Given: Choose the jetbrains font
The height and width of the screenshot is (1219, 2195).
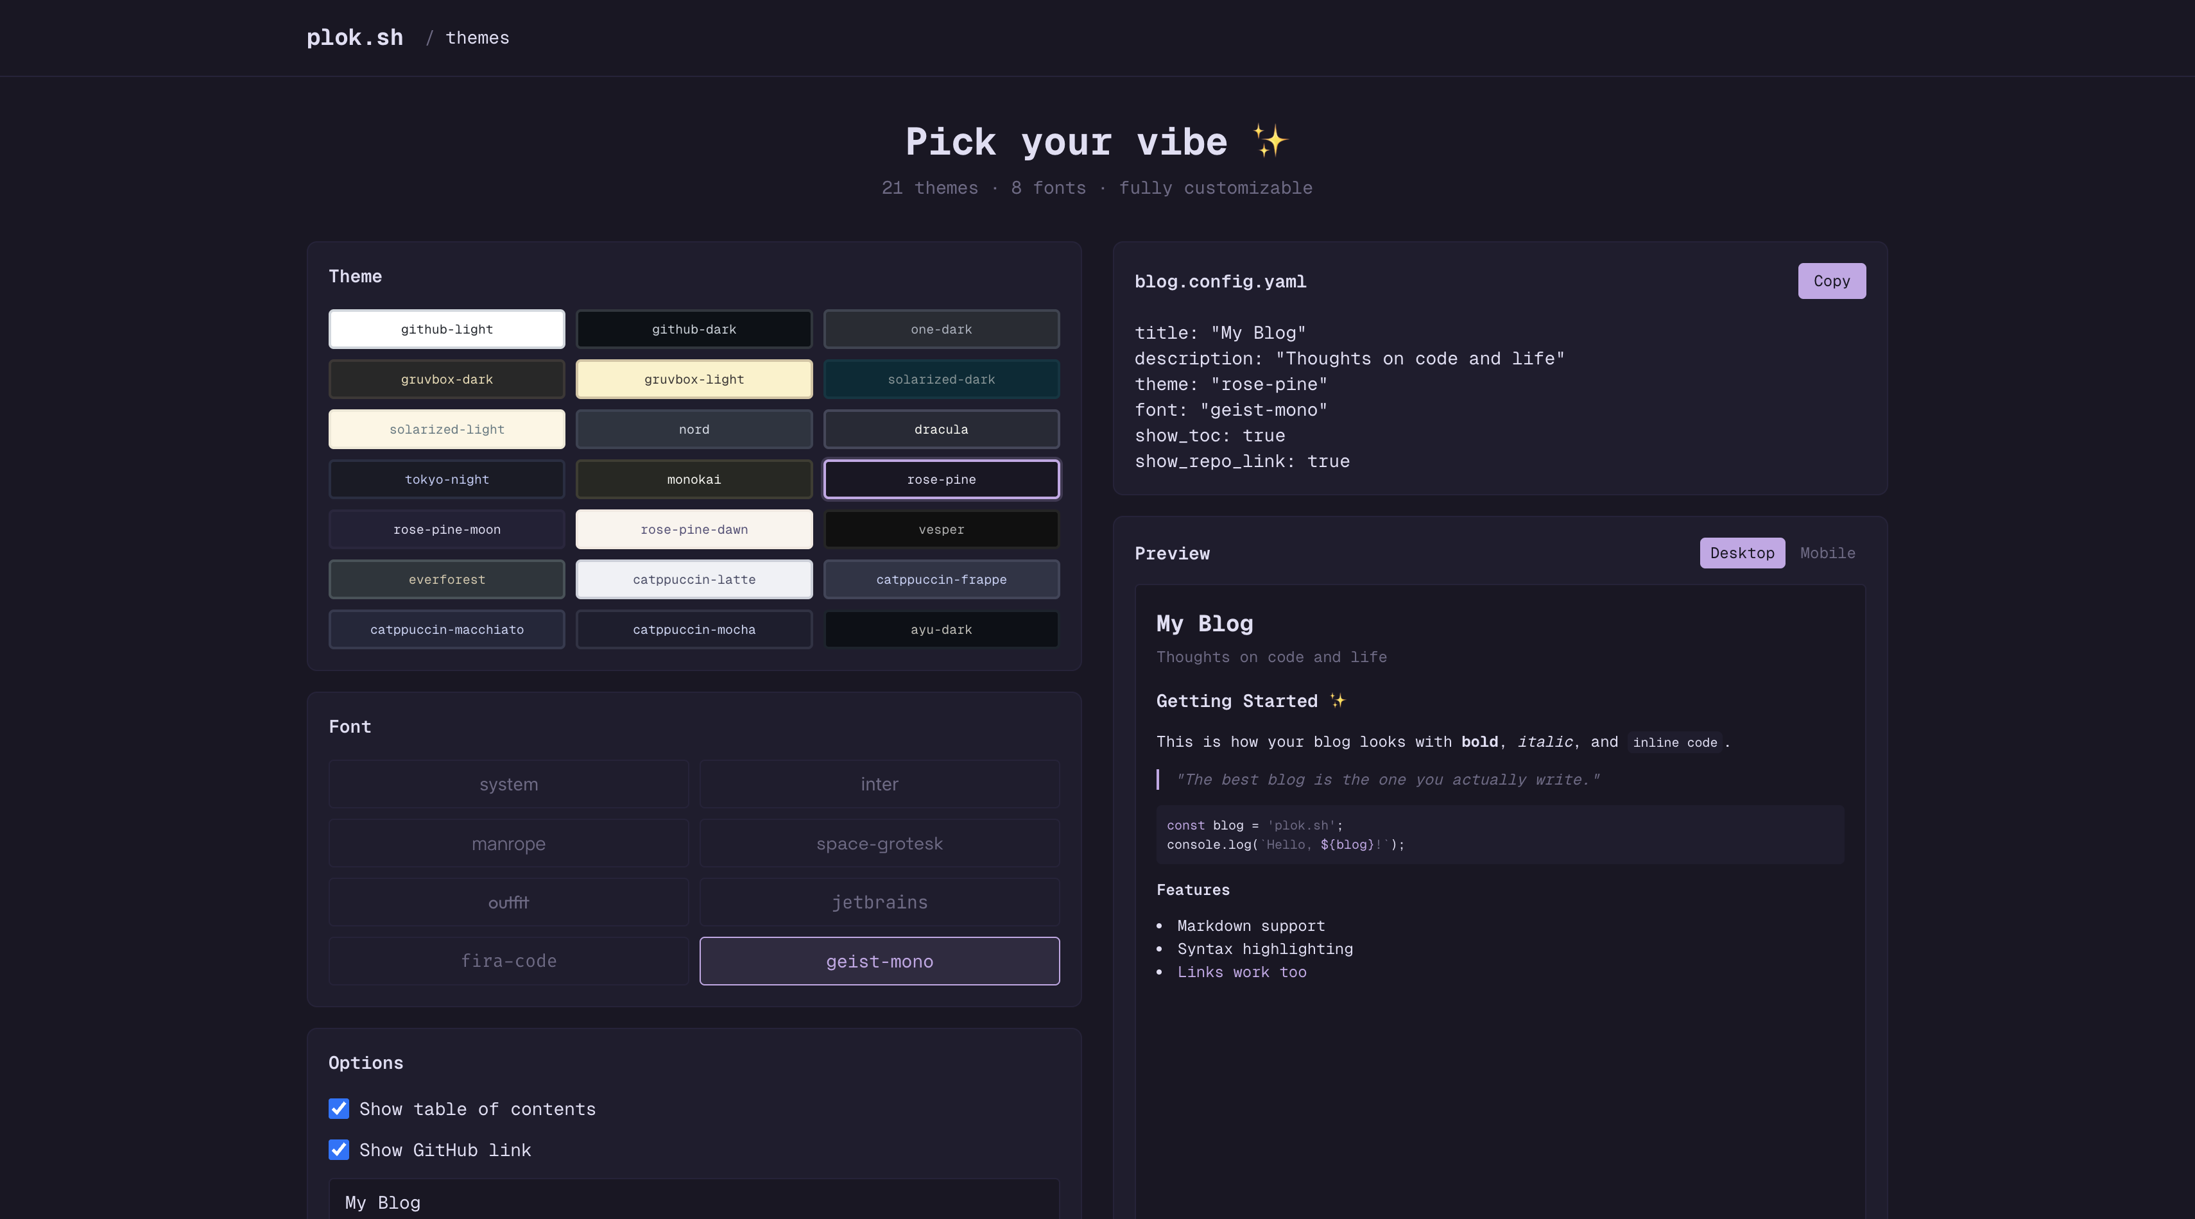Looking at the screenshot, I should click(x=879, y=901).
